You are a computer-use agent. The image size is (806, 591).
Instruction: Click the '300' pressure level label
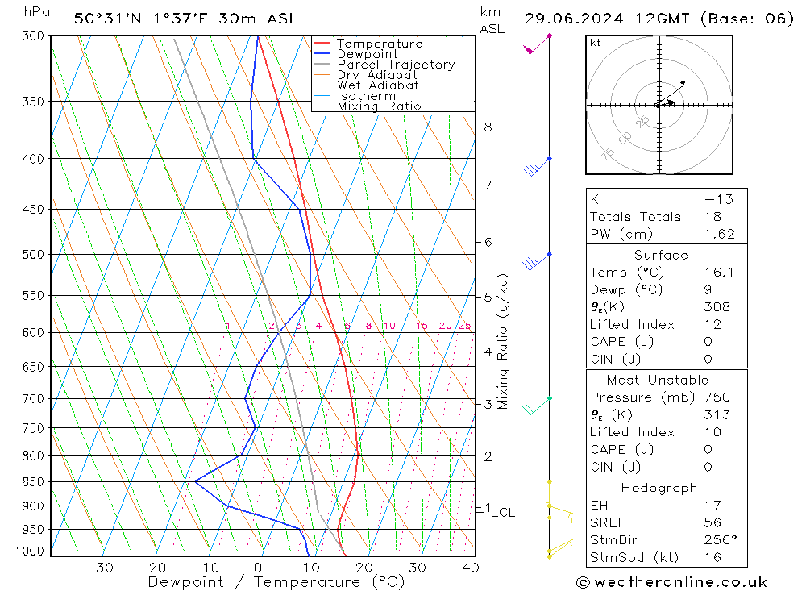click(x=33, y=35)
